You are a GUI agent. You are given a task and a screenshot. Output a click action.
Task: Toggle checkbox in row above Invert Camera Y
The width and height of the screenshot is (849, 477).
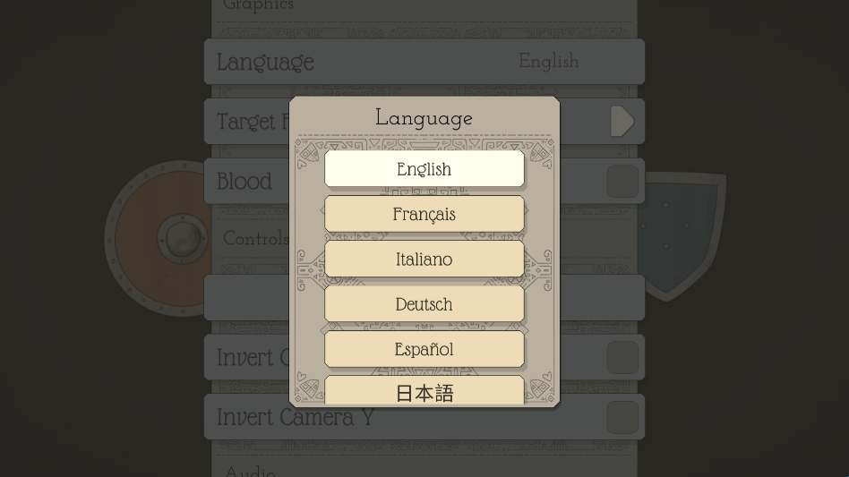click(622, 357)
